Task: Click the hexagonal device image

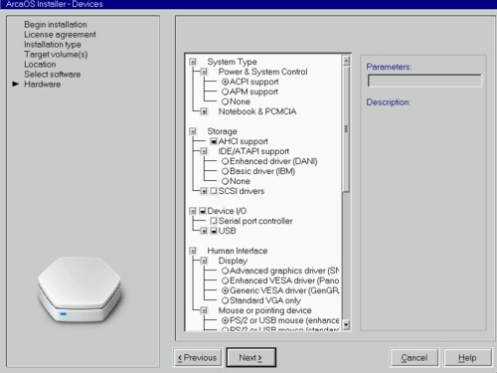Action: coord(80,289)
